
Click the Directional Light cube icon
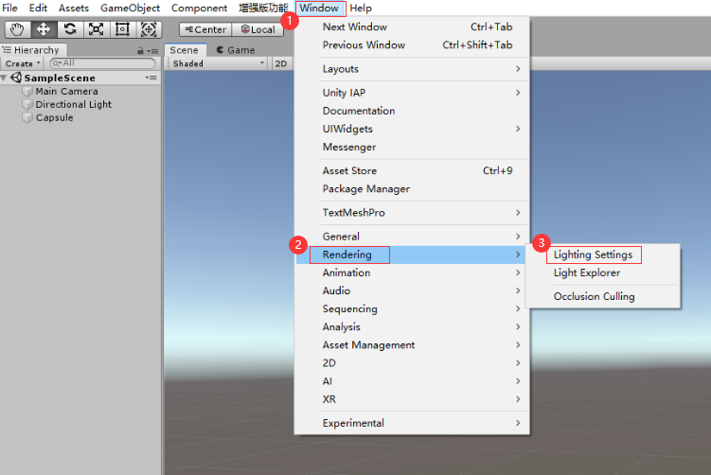click(x=27, y=104)
